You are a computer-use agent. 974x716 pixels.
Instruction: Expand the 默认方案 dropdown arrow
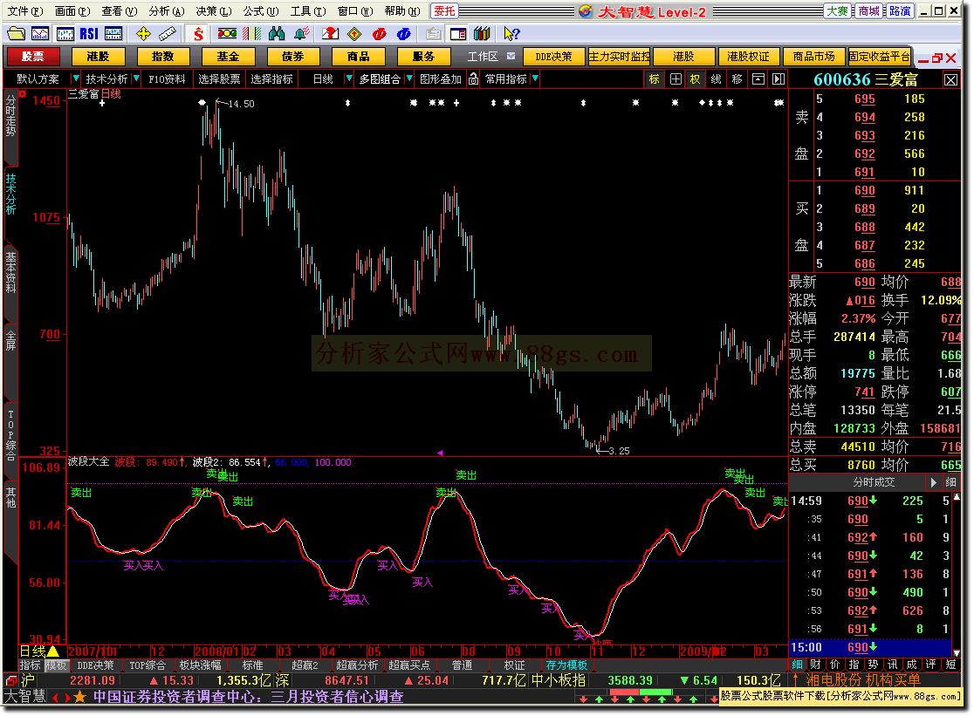click(x=75, y=78)
